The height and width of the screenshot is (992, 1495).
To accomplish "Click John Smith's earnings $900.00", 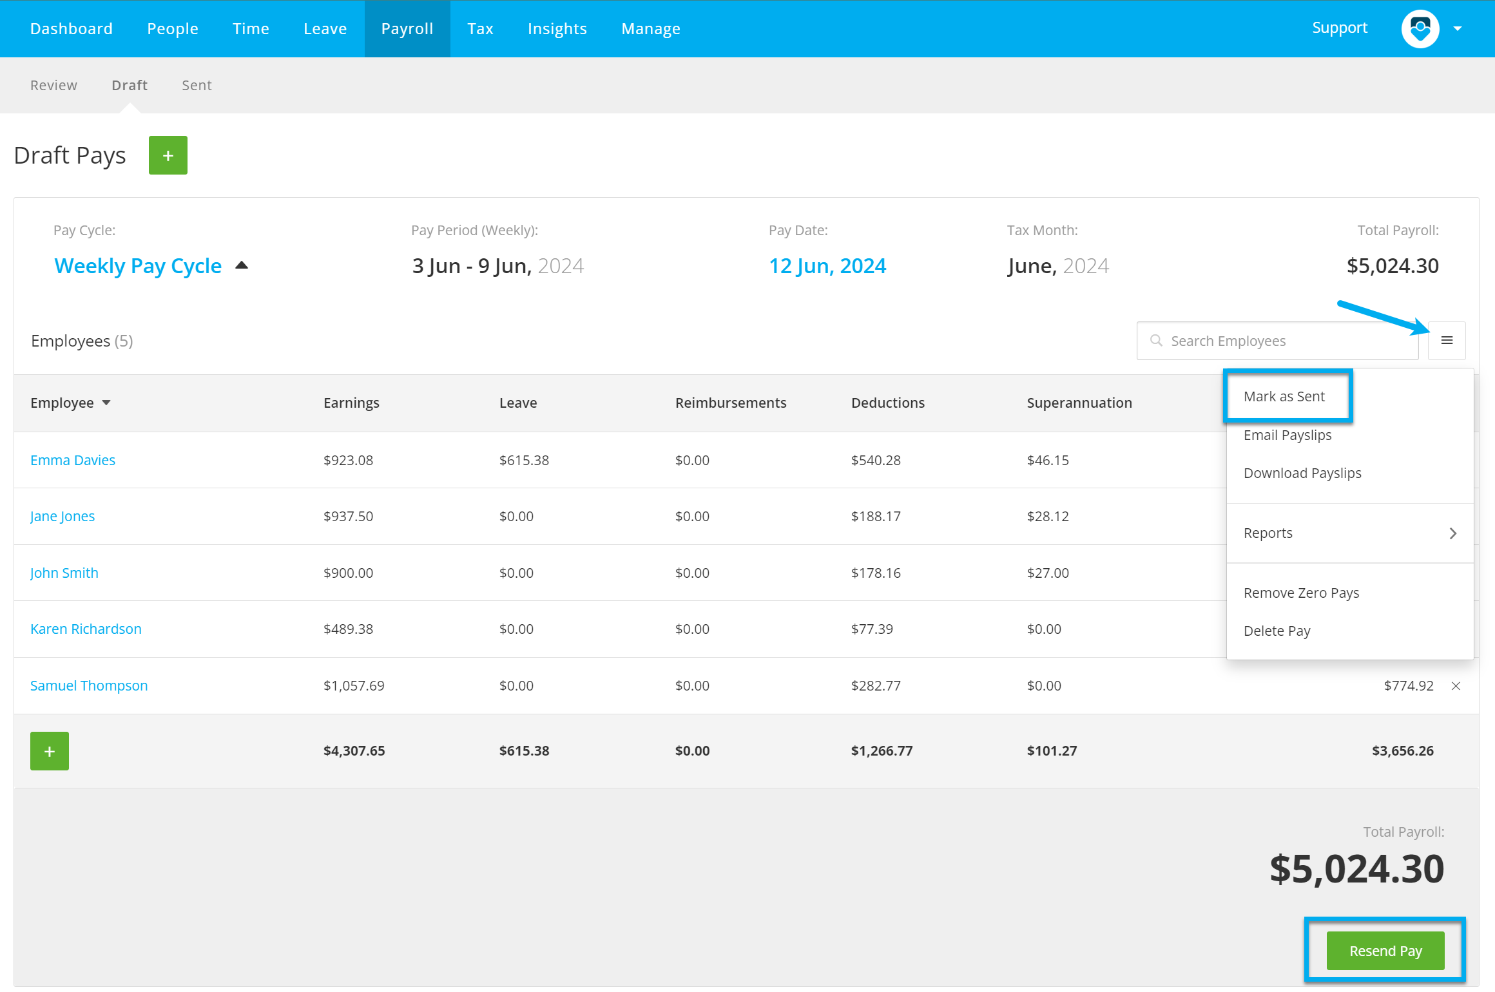I will [x=348, y=573].
